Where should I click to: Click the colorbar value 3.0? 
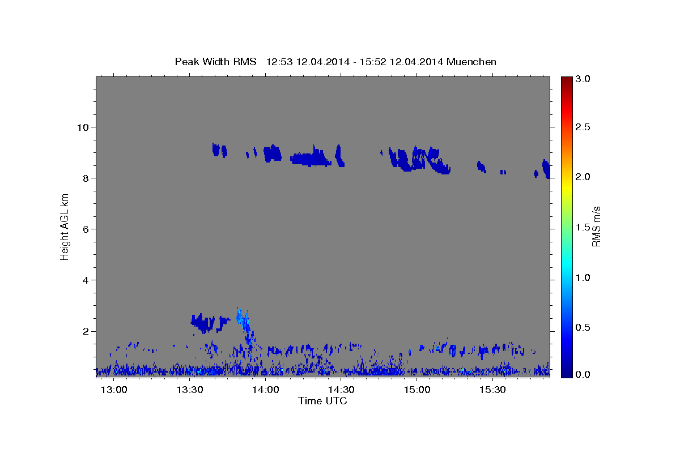pos(583,79)
